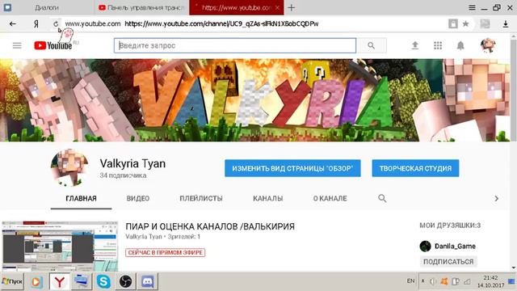Open the media player taskbar icon

(x=36, y=281)
